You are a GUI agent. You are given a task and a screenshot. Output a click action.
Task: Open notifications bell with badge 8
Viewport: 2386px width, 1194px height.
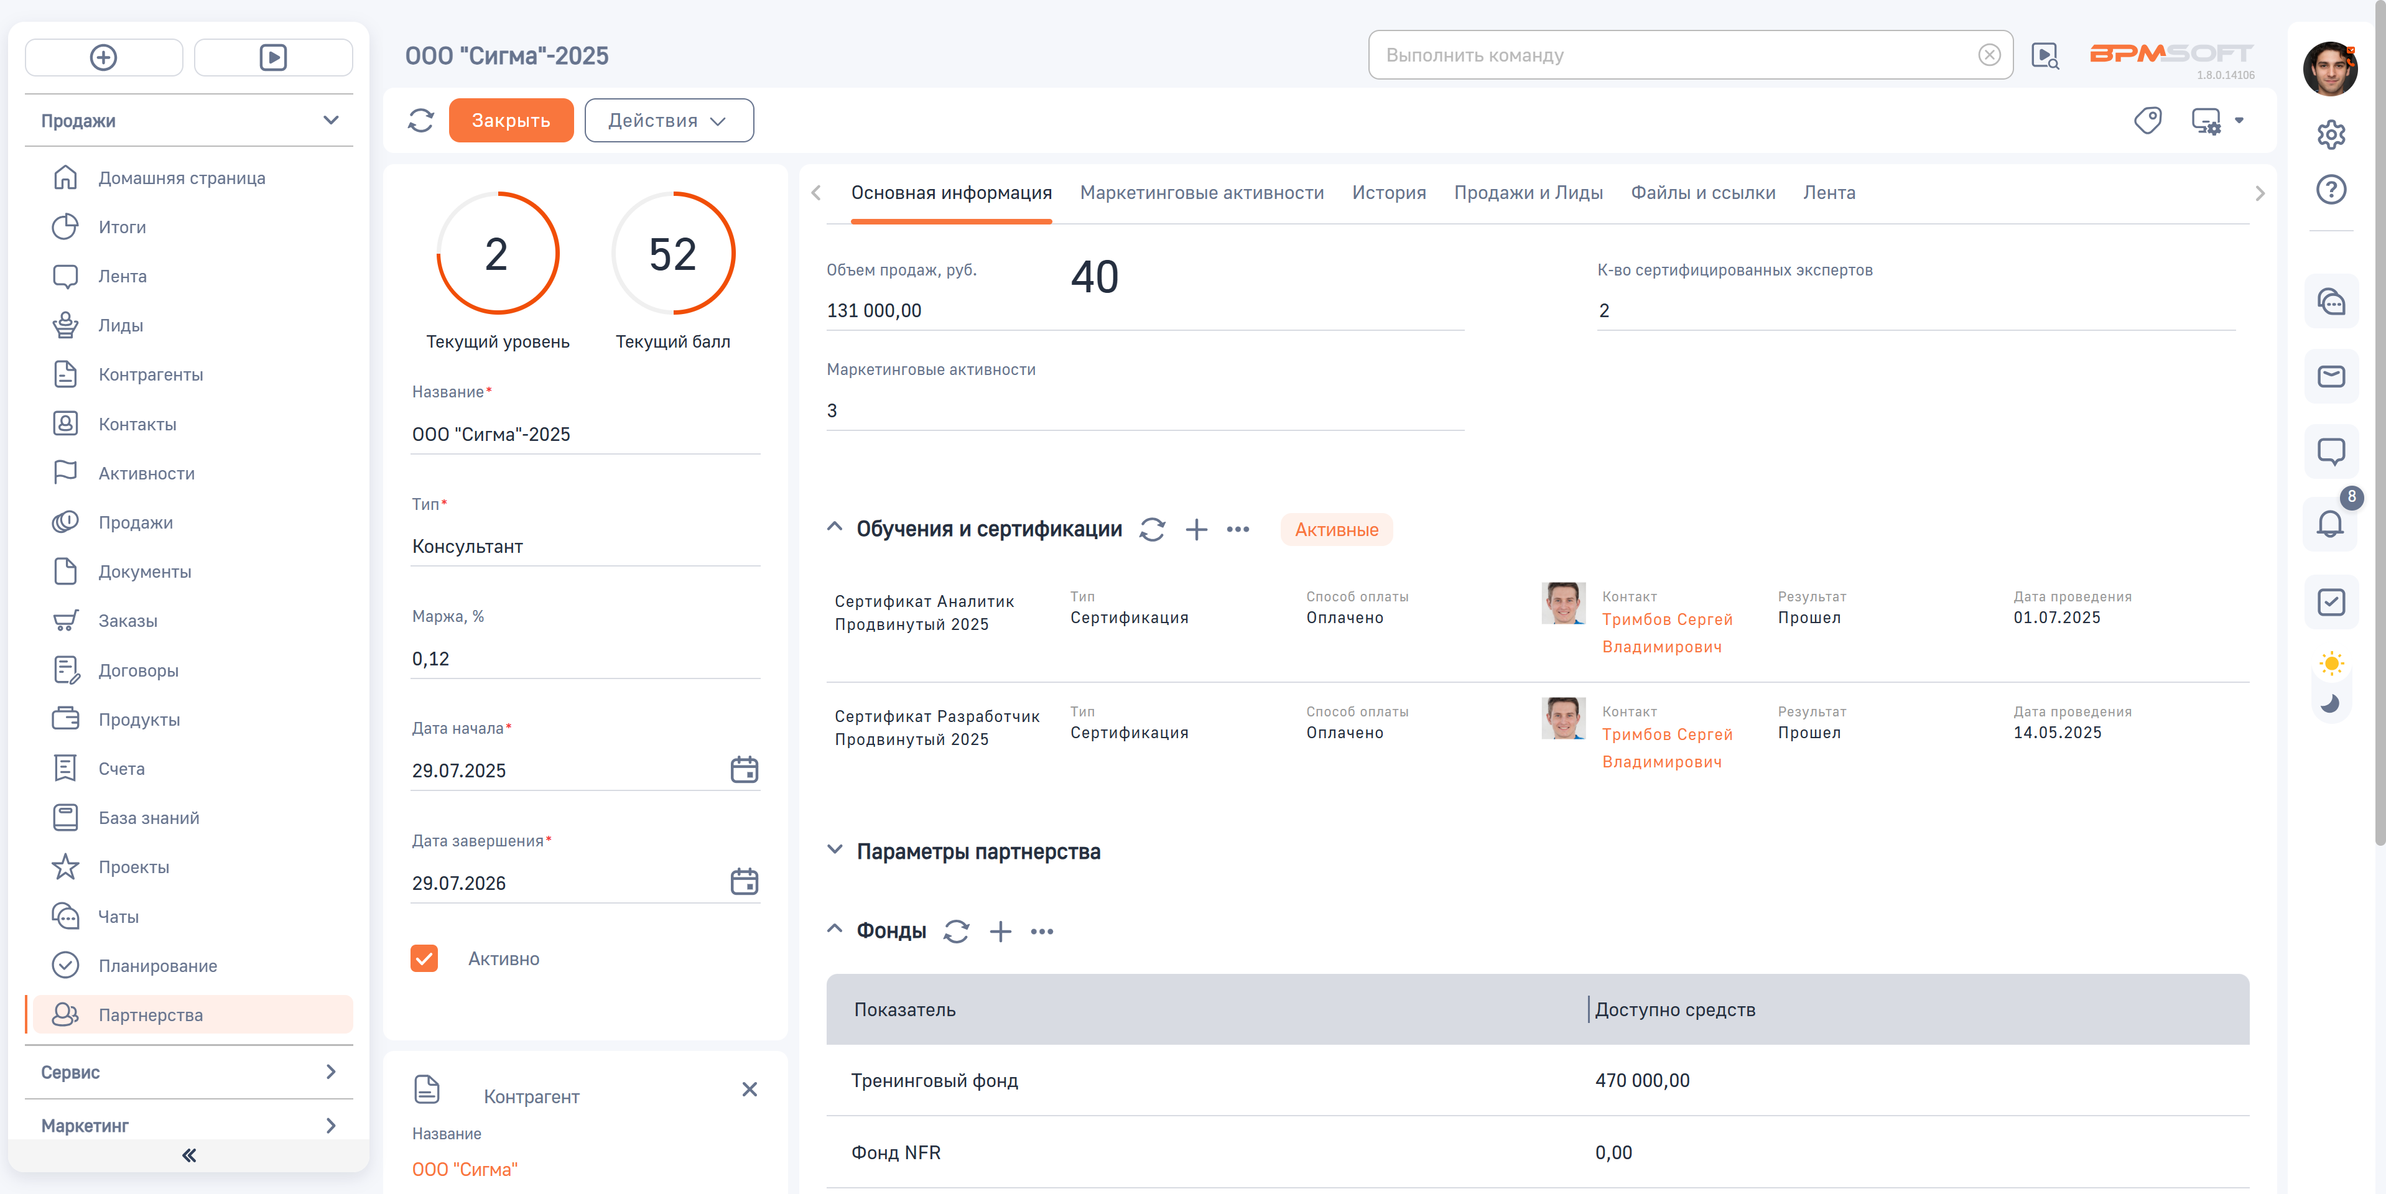(x=2331, y=524)
